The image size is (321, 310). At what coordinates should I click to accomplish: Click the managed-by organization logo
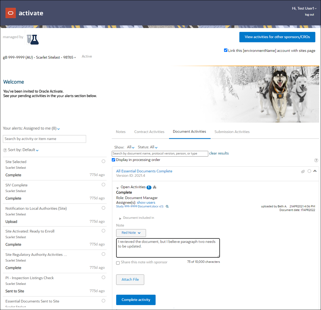[32, 39]
